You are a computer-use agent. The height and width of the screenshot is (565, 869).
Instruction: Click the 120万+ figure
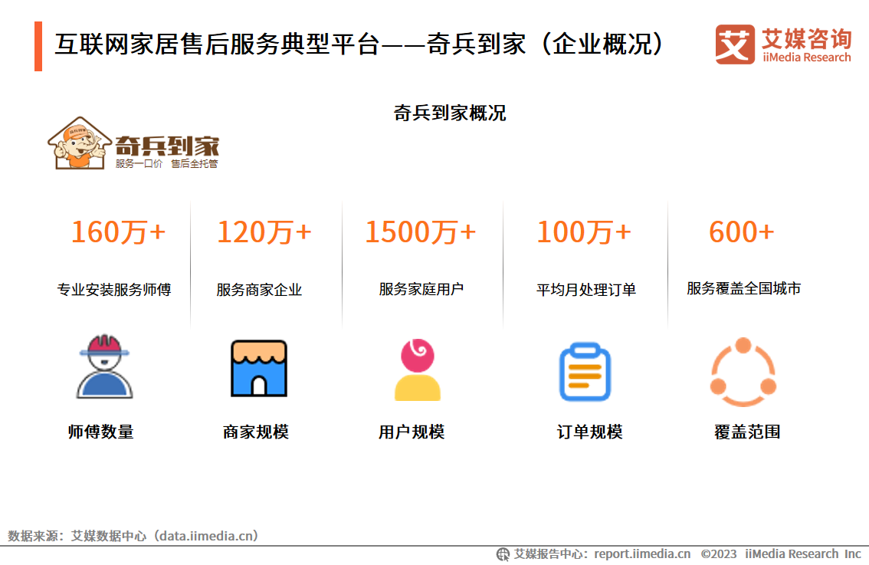pos(264,232)
